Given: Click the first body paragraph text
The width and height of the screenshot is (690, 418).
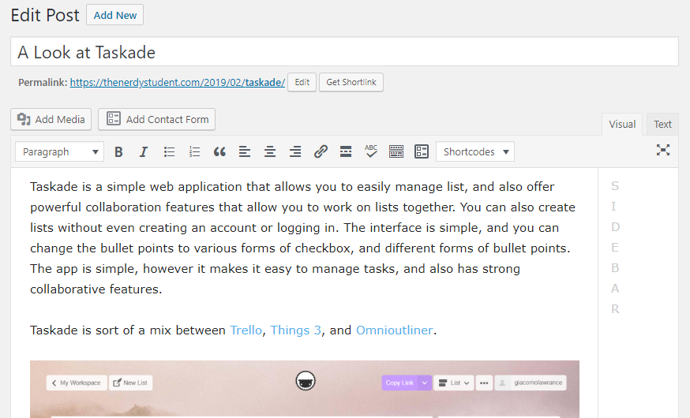Looking at the screenshot, I should [x=302, y=238].
